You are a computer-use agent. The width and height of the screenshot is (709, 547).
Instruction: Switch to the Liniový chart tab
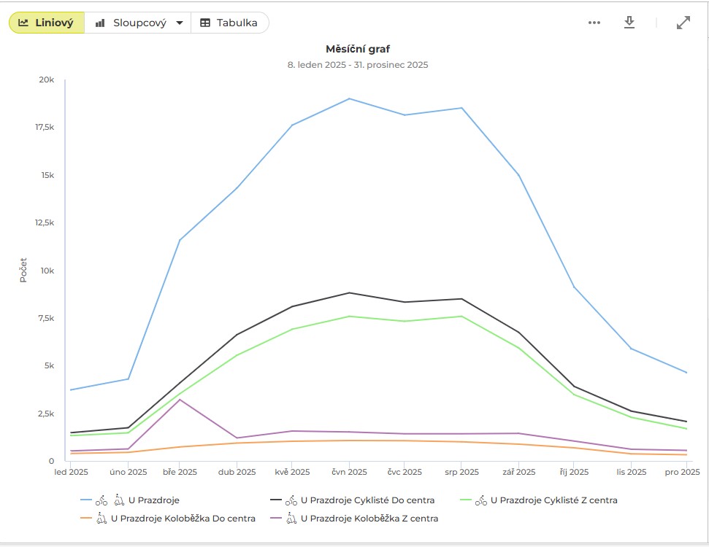click(47, 23)
